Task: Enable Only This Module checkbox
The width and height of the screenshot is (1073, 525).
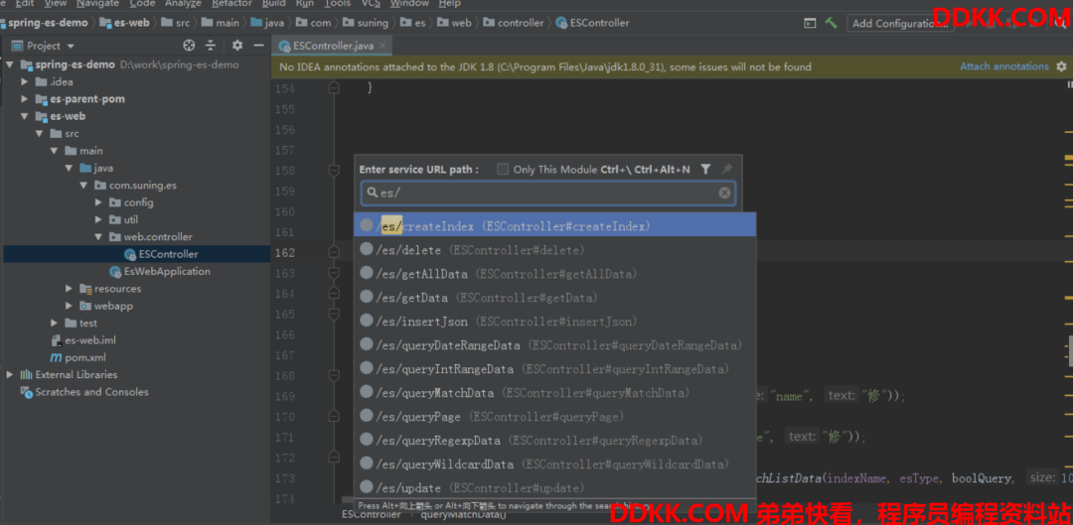Action: point(503,169)
